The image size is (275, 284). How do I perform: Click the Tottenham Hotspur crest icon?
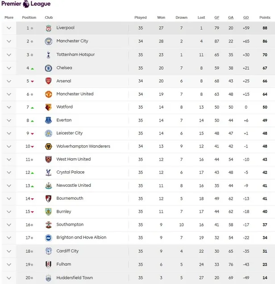pyautogui.click(x=48, y=55)
